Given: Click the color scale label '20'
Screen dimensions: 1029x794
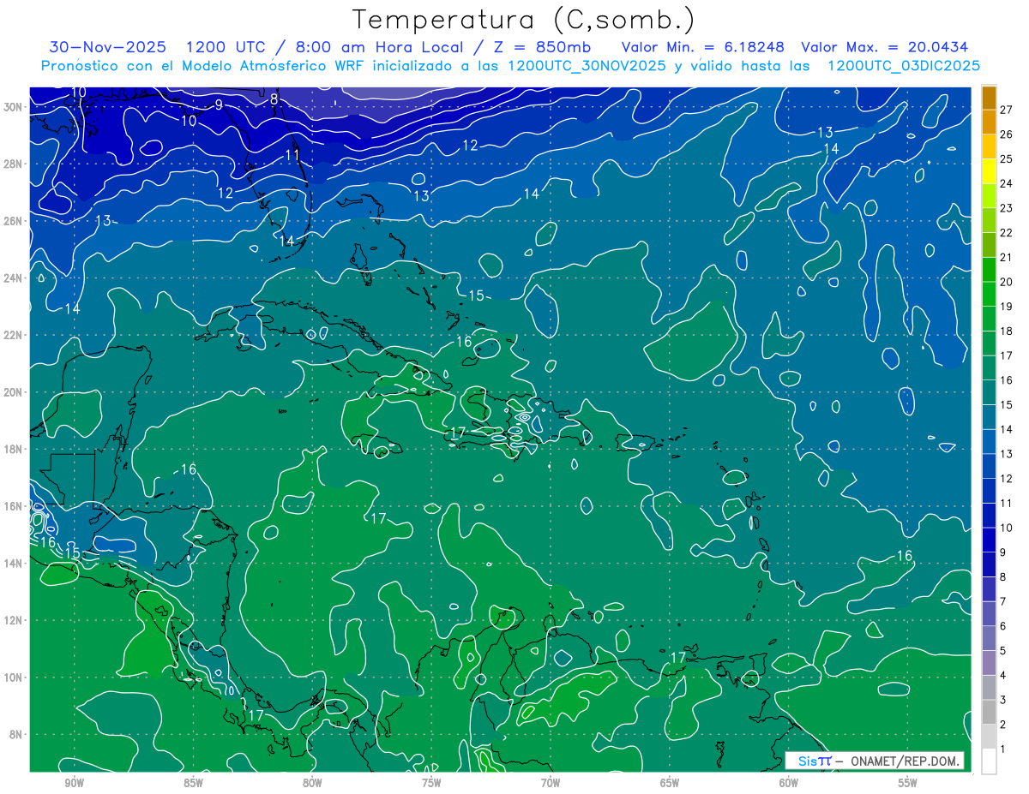Looking at the screenshot, I should 1007,282.
